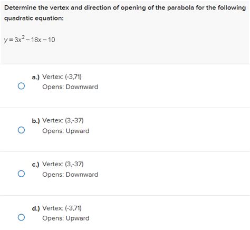Click "Vertex: (-3,71)" text in option d
This screenshot has width=250, height=230.
pos(62,208)
